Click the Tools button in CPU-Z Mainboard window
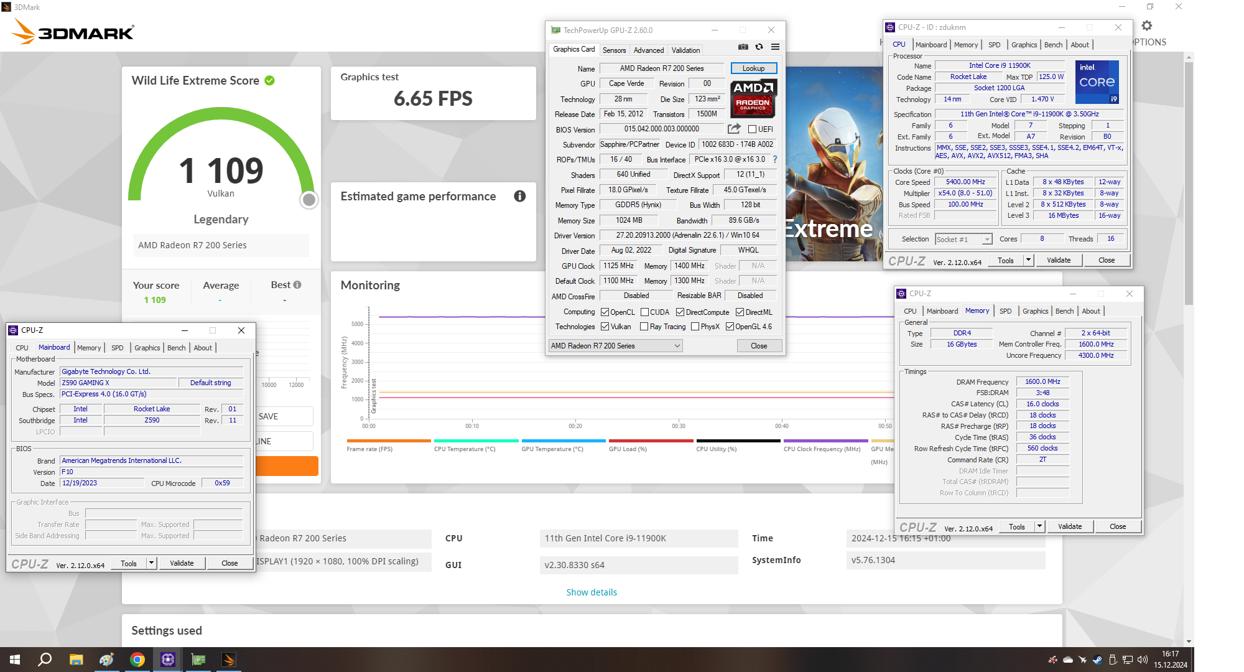 (x=129, y=563)
